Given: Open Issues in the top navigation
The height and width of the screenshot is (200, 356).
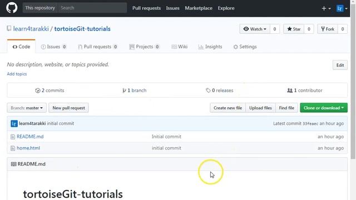Looking at the screenshot, I should (x=172, y=8).
